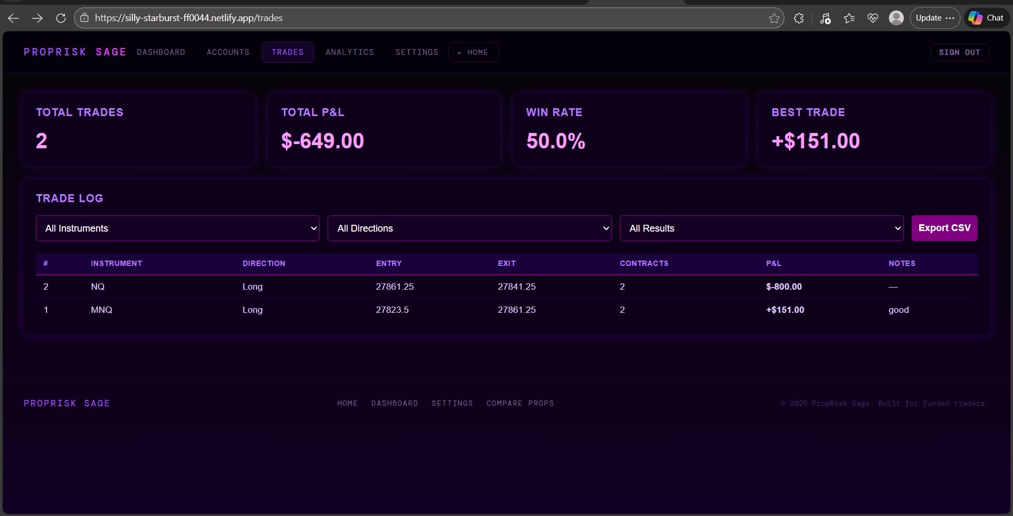Click the Best Trade card heading
This screenshot has height=516, width=1013.
tap(808, 112)
